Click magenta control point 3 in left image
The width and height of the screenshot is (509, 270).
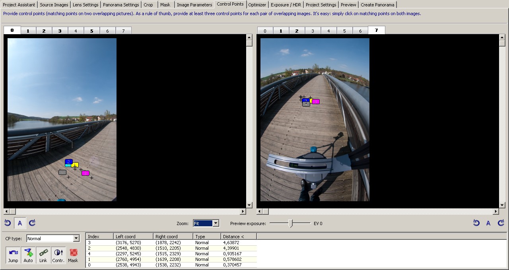(85, 173)
